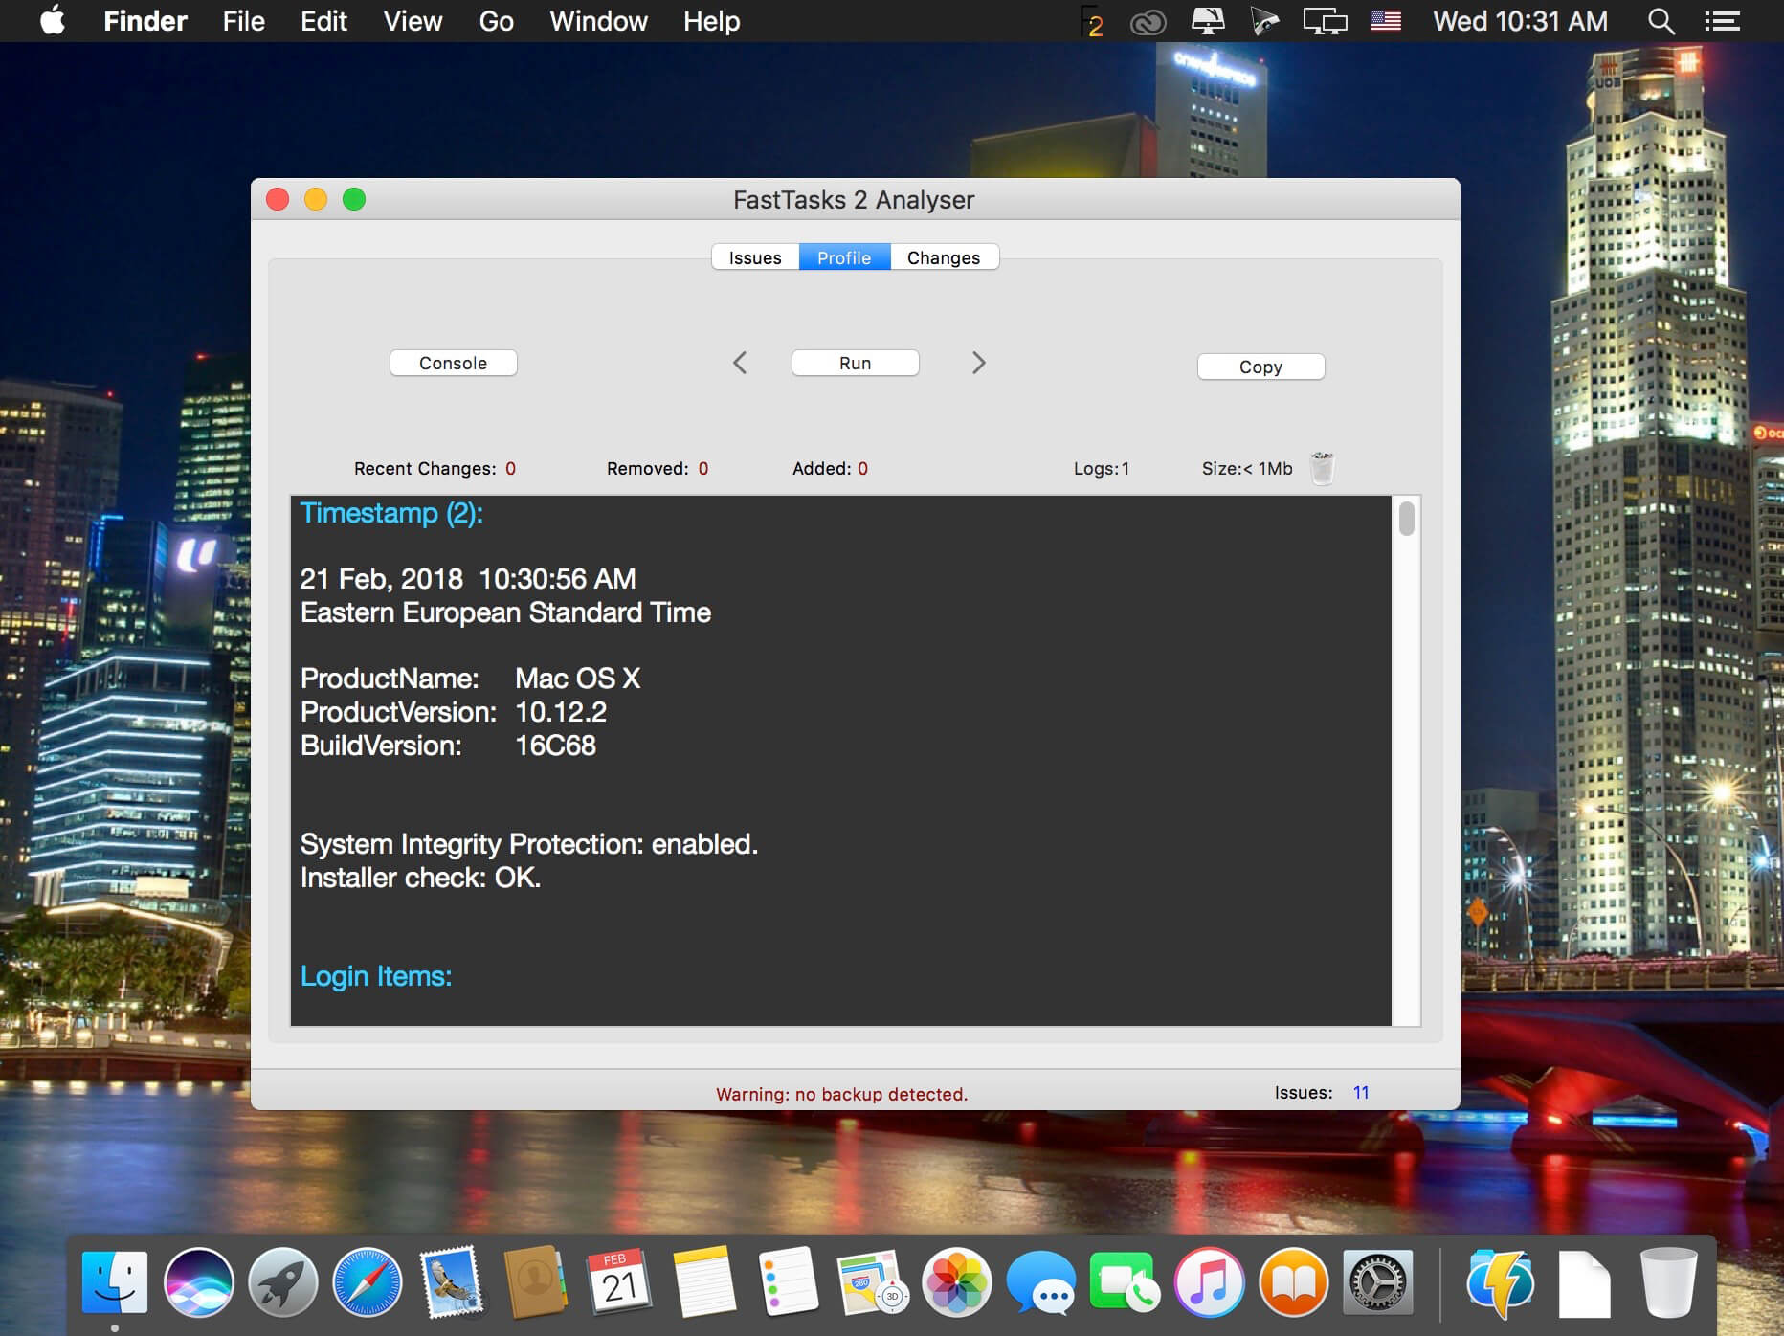Open iBooks from the Dock
The height and width of the screenshot is (1336, 1784).
[x=1294, y=1282]
